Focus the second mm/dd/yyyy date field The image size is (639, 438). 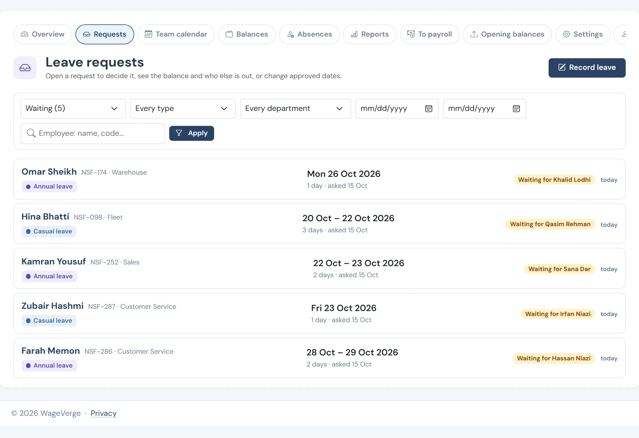pyautogui.click(x=485, y=109)
